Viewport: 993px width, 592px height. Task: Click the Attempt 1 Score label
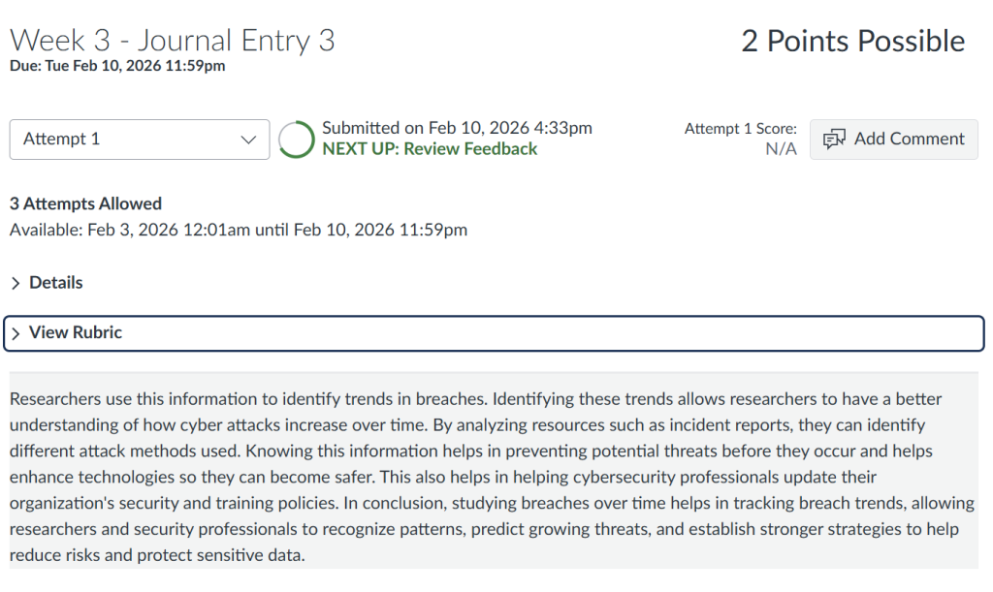[740, 129]
